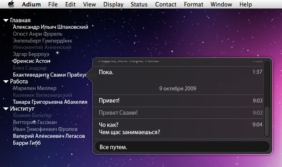Open the Contact menu
Screen dimensions: 282x167
[x=165, y=4]
